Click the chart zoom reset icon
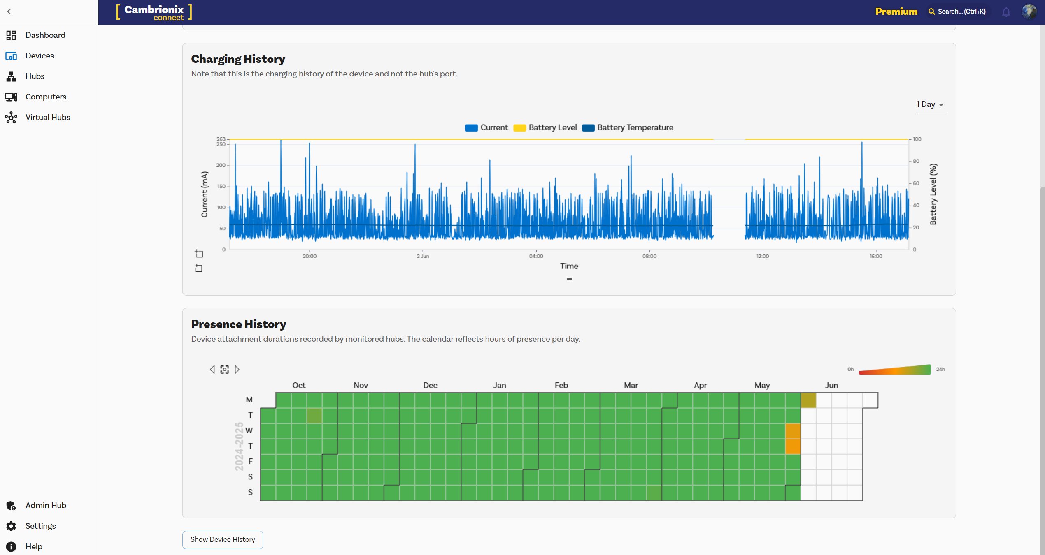 coord(199,254)
